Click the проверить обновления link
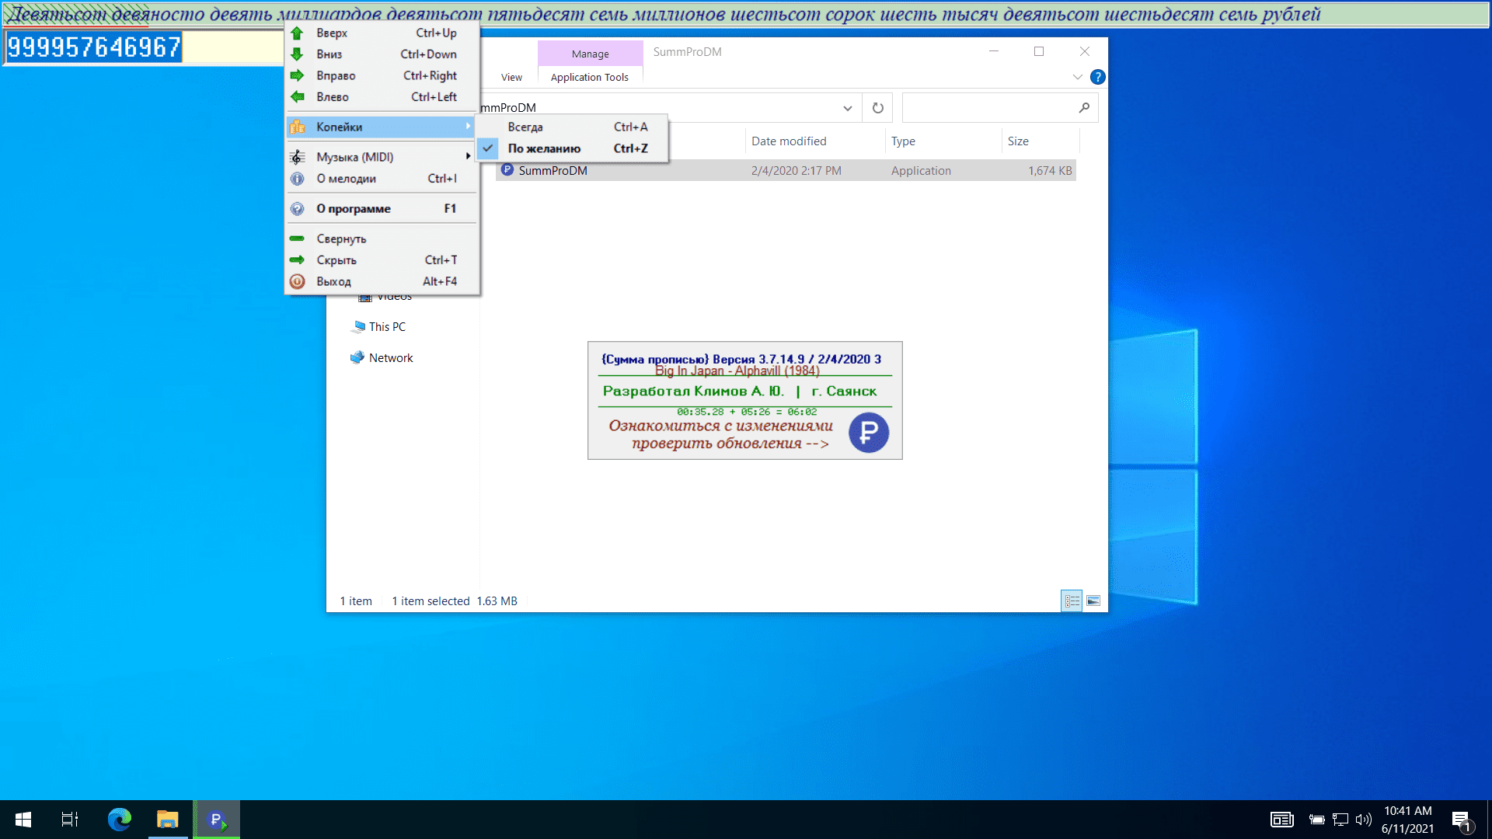This screenshot has height=839, width=1492. (x=730, y=444)
